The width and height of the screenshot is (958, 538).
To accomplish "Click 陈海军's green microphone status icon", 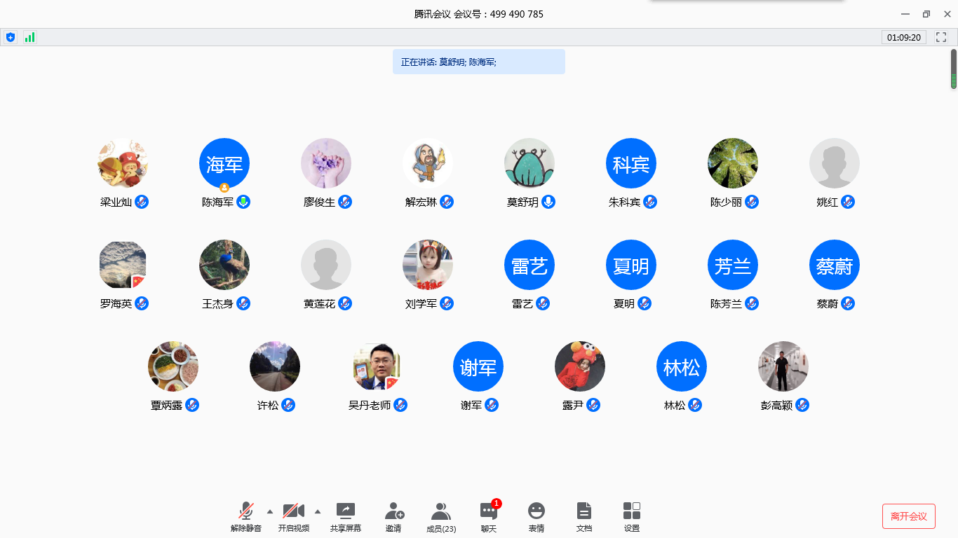I will pos(243,202).
